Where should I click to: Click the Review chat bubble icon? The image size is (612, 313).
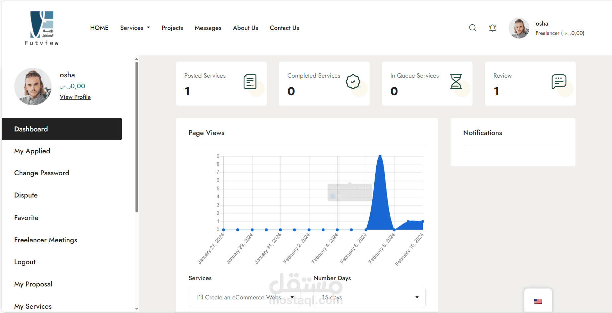tap(559, 82)
